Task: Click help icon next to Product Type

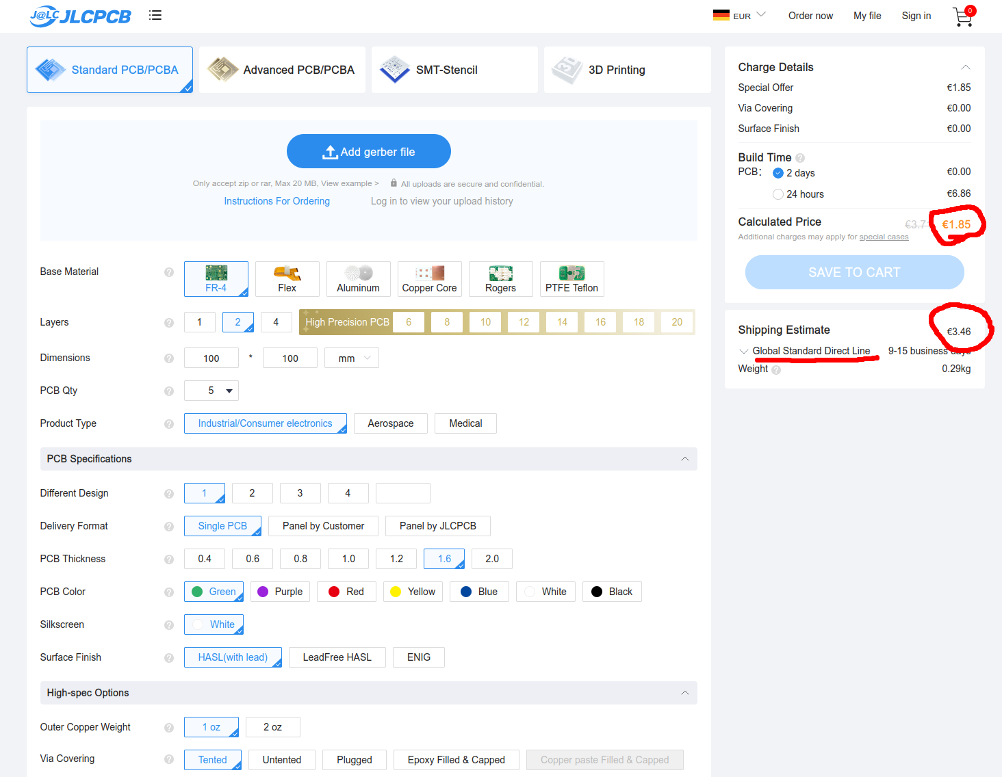Action: tap(169, 424)
